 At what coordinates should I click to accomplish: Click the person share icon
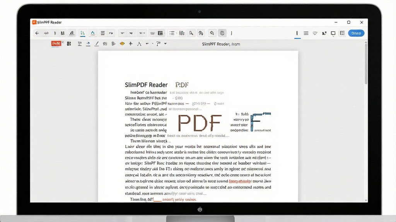[324, 33]
